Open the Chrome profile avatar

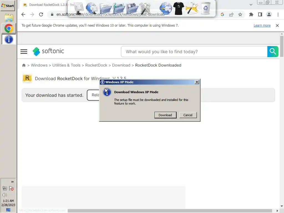(269, 14)
